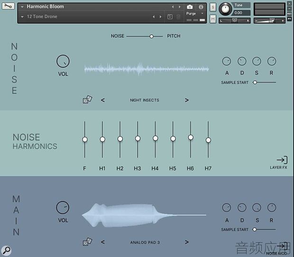Click the NOISE/PITCH slider handle

(151, 37)
